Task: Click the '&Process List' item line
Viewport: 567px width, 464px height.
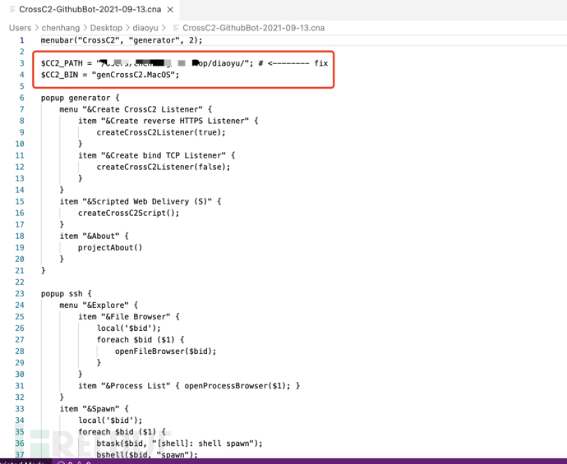Action: 189,386
